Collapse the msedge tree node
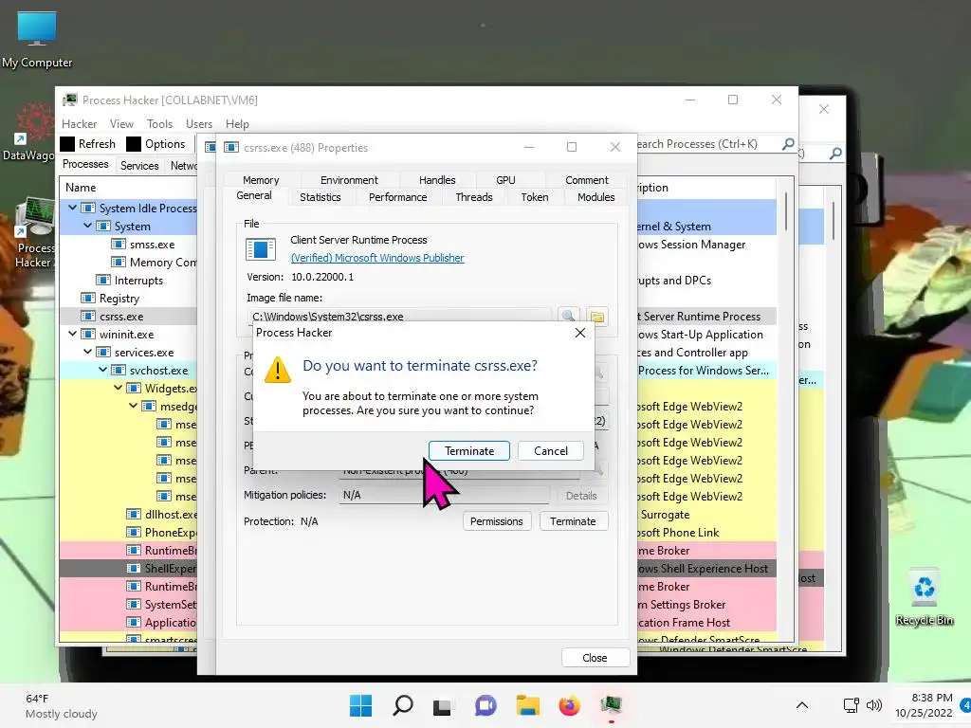Screen dimensions: 971x728 pyautogui.click(x=133, y=406)
